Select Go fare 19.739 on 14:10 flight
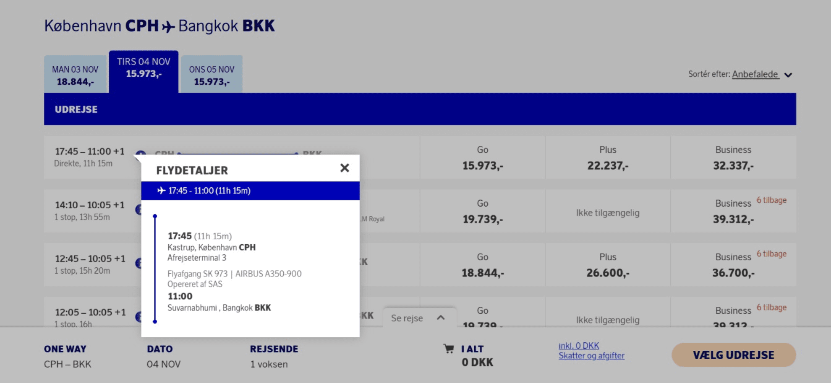 pos(482,211)
